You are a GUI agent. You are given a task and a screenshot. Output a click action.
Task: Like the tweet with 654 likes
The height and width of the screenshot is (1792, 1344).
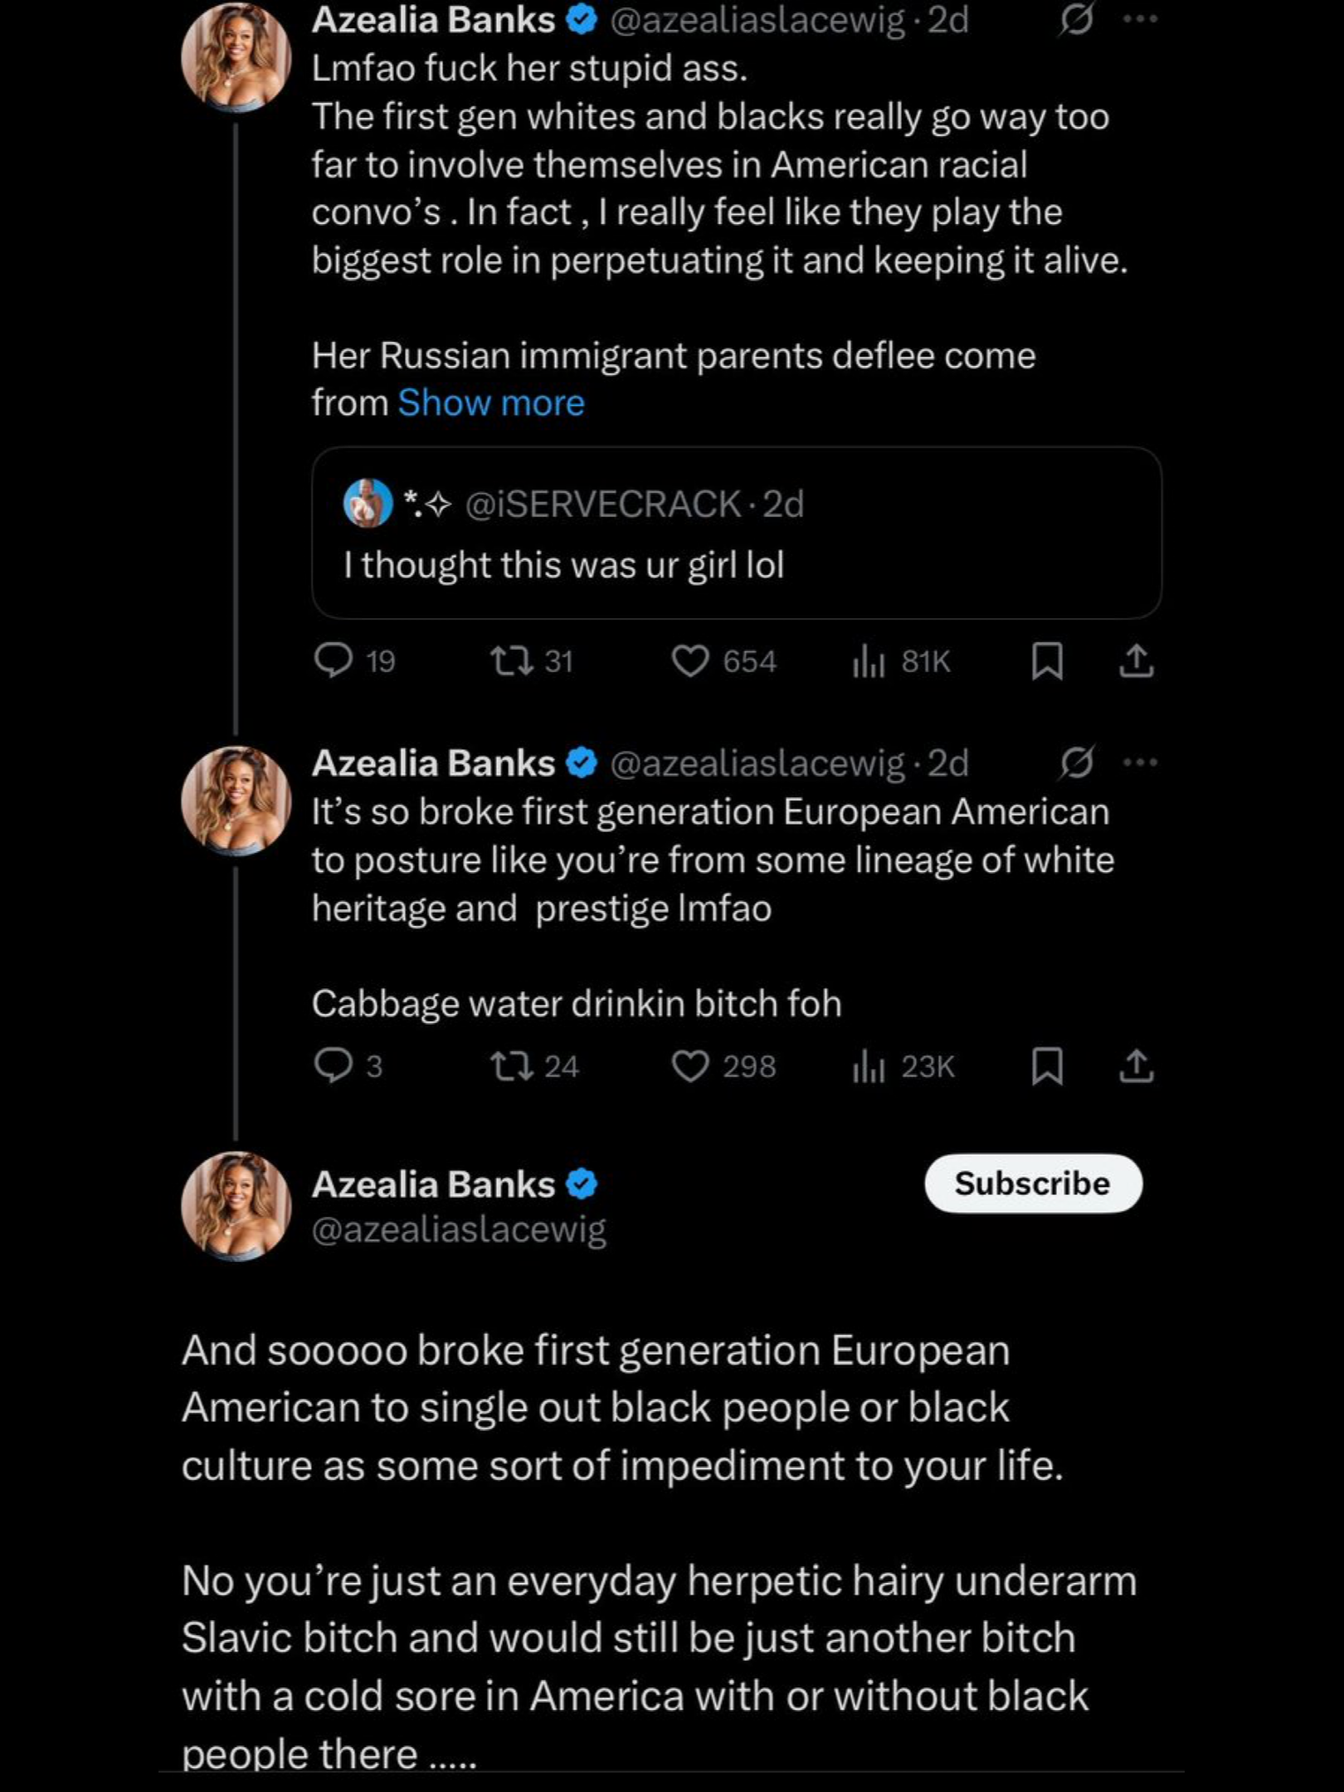723,661
